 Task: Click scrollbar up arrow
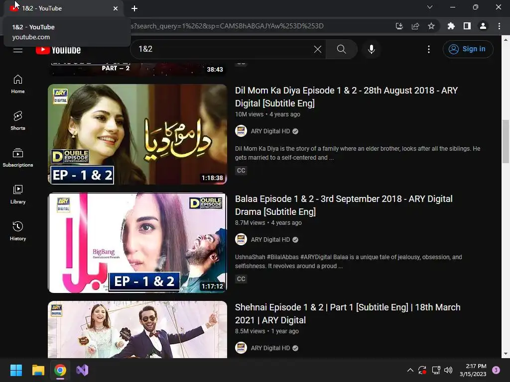(x=506, y=40)
